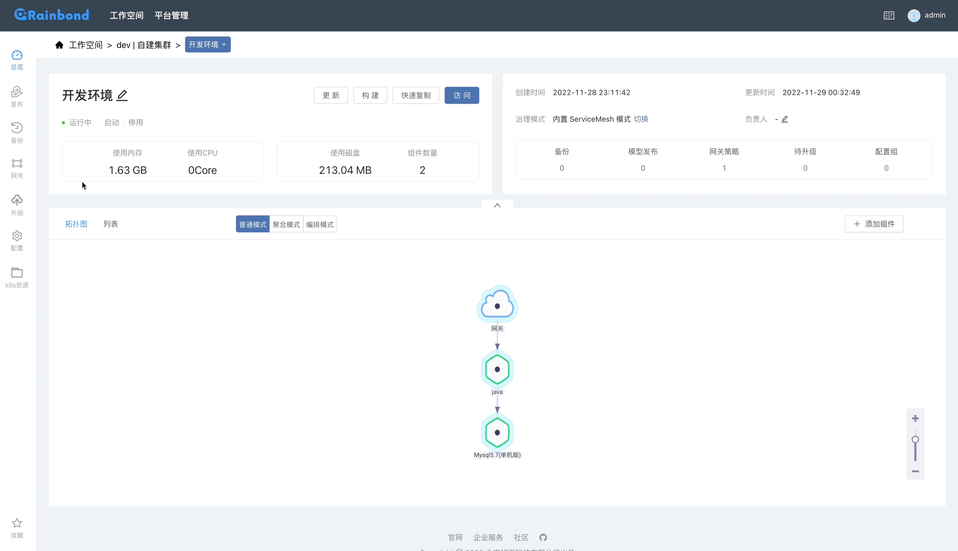Click the 添加组件 button
Screen dimensions: 958x551
[x=874, y=224]
